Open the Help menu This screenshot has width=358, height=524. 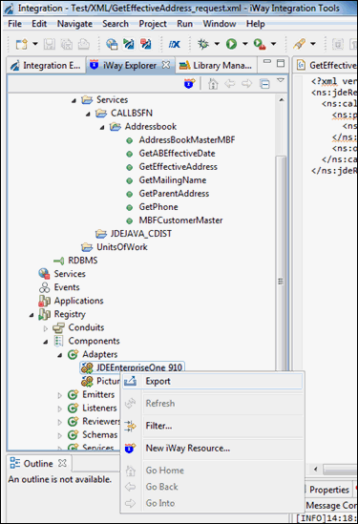[256, 24]
